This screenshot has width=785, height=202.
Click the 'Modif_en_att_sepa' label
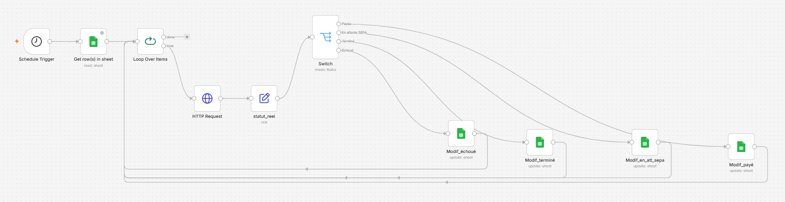coord(645,160)
